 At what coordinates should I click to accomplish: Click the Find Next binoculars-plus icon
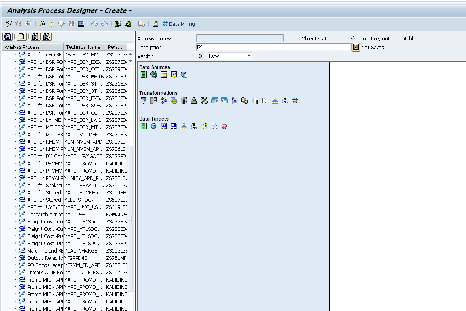[x=47, y=37]
